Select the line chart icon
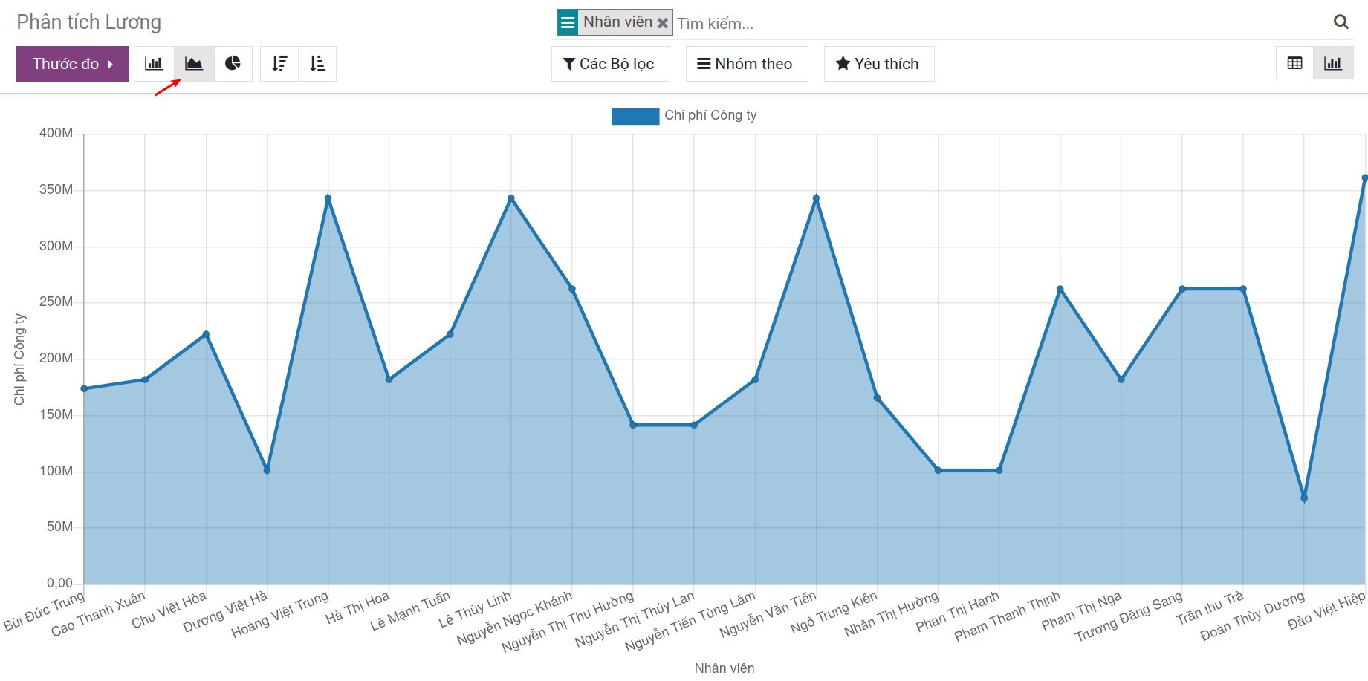The image size is (1368, 681). tap(194, 64)
